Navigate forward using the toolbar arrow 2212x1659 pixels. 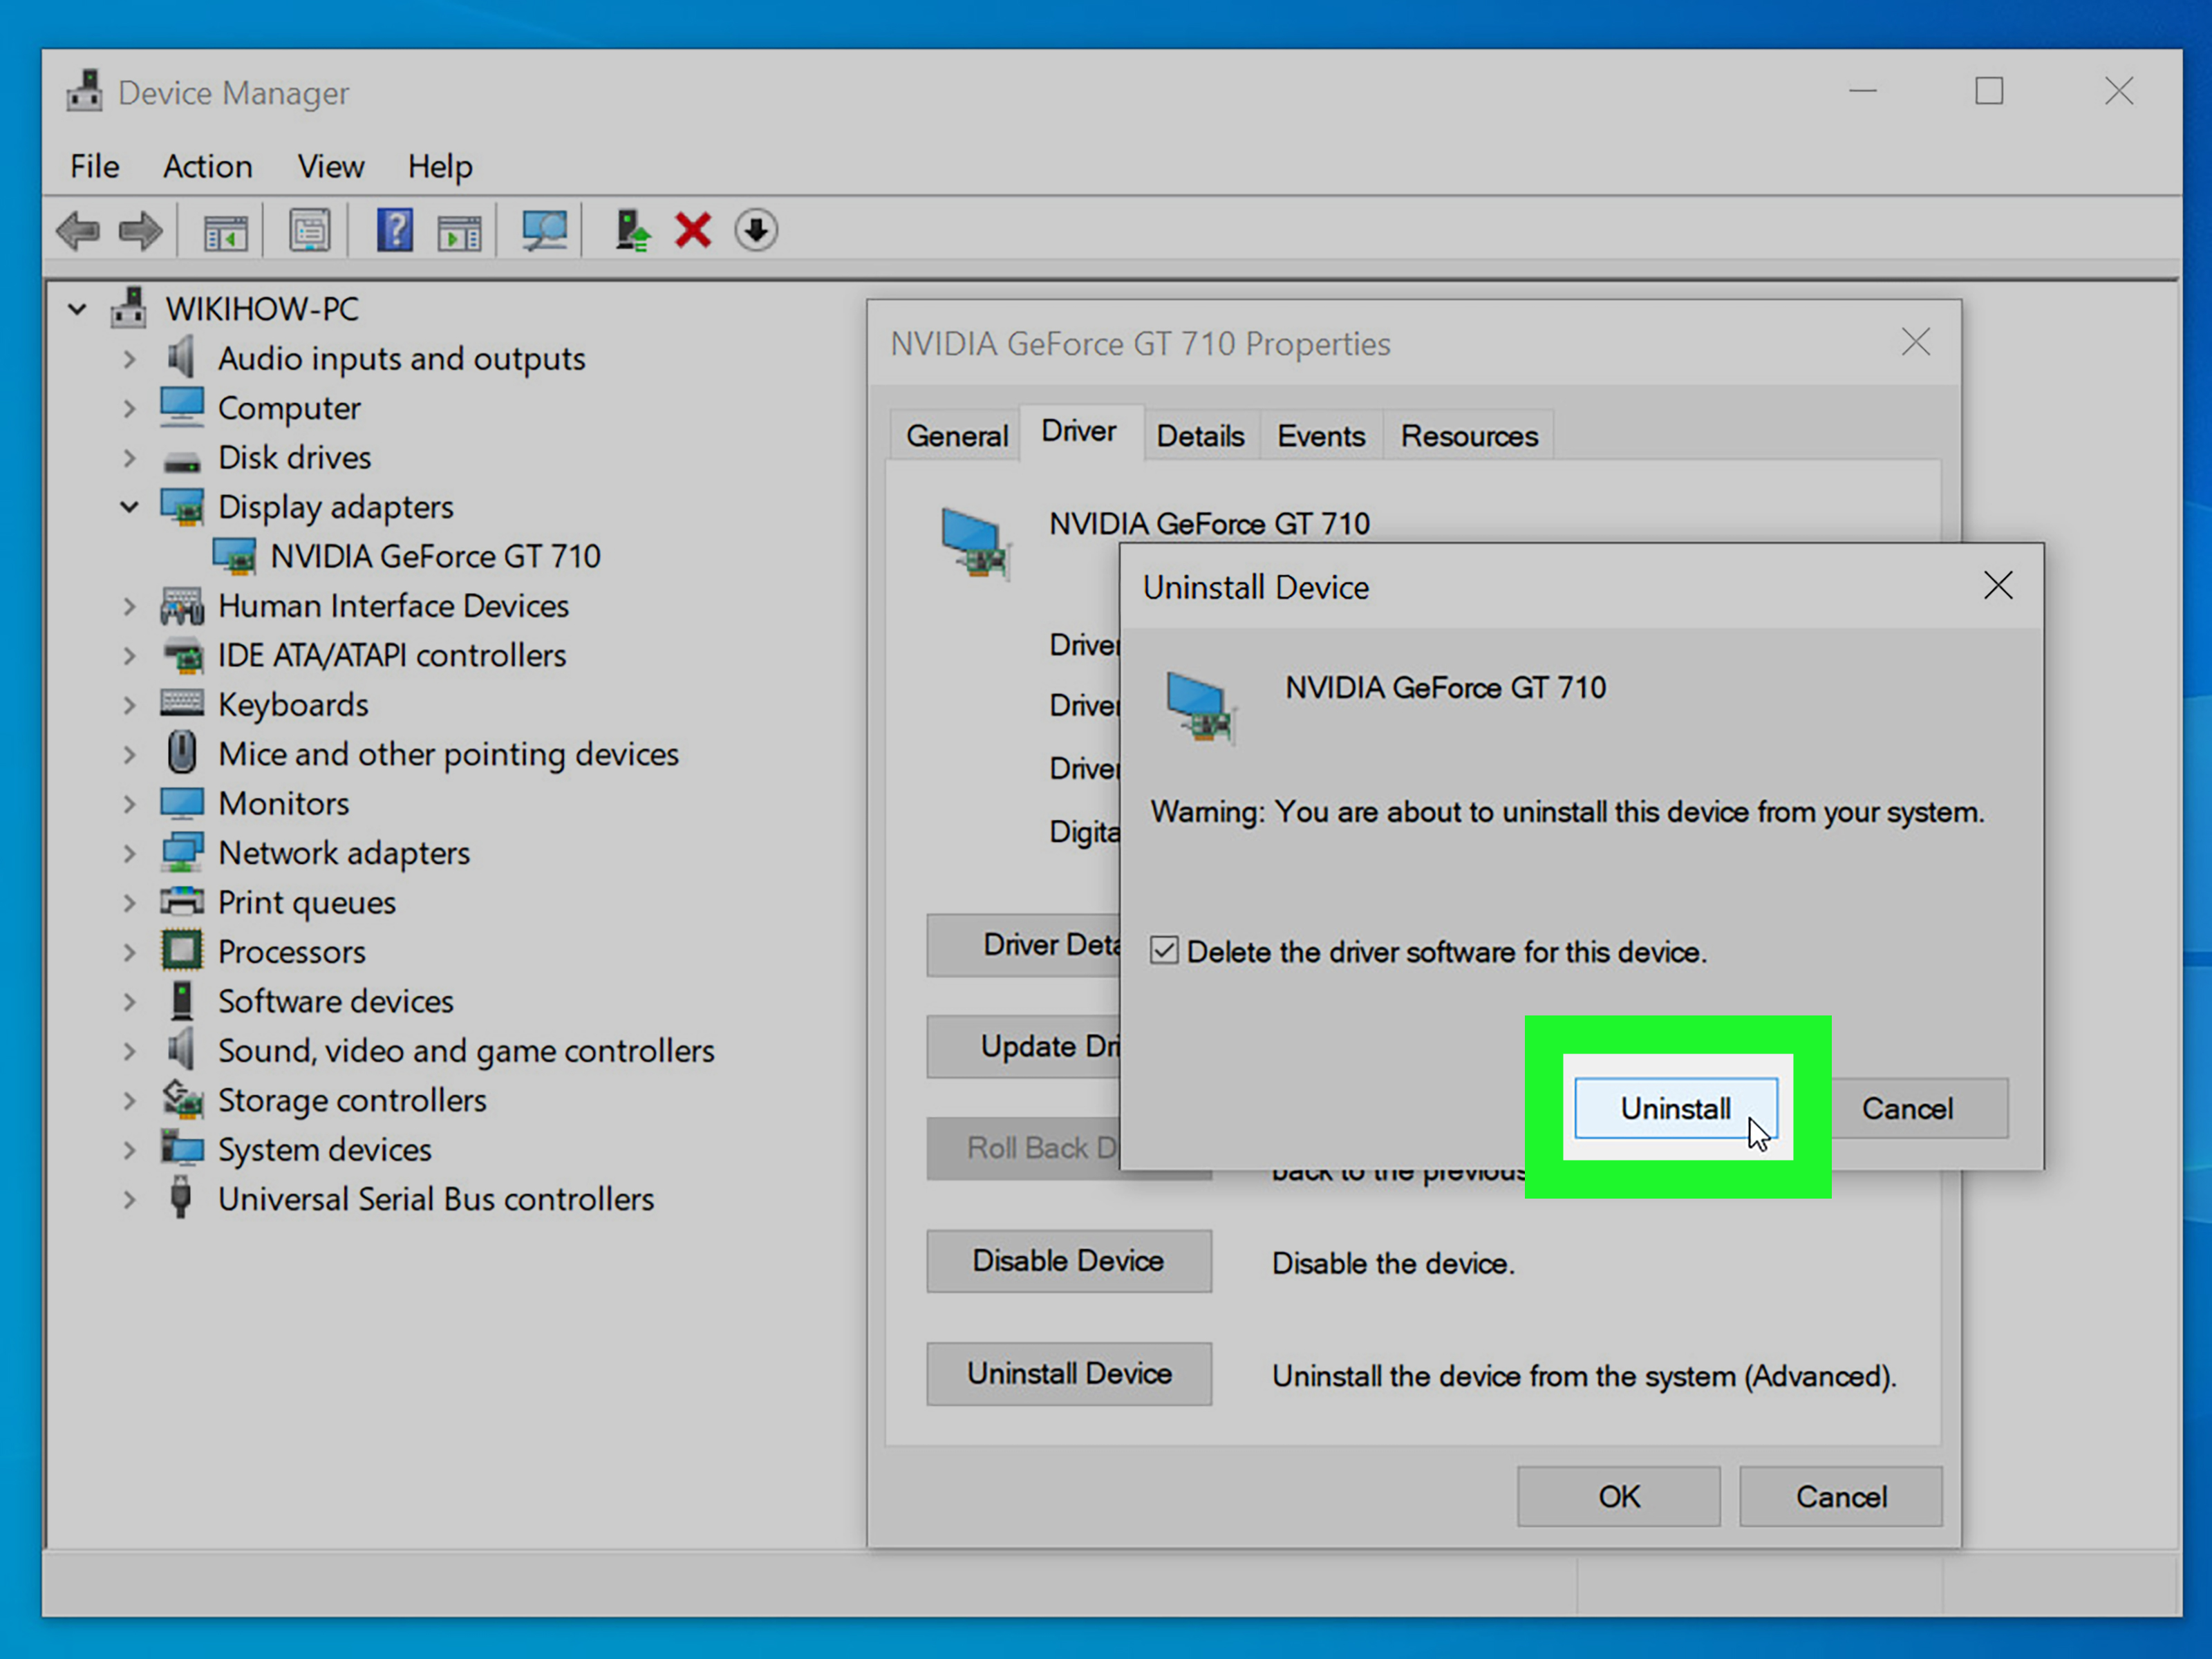140,230
